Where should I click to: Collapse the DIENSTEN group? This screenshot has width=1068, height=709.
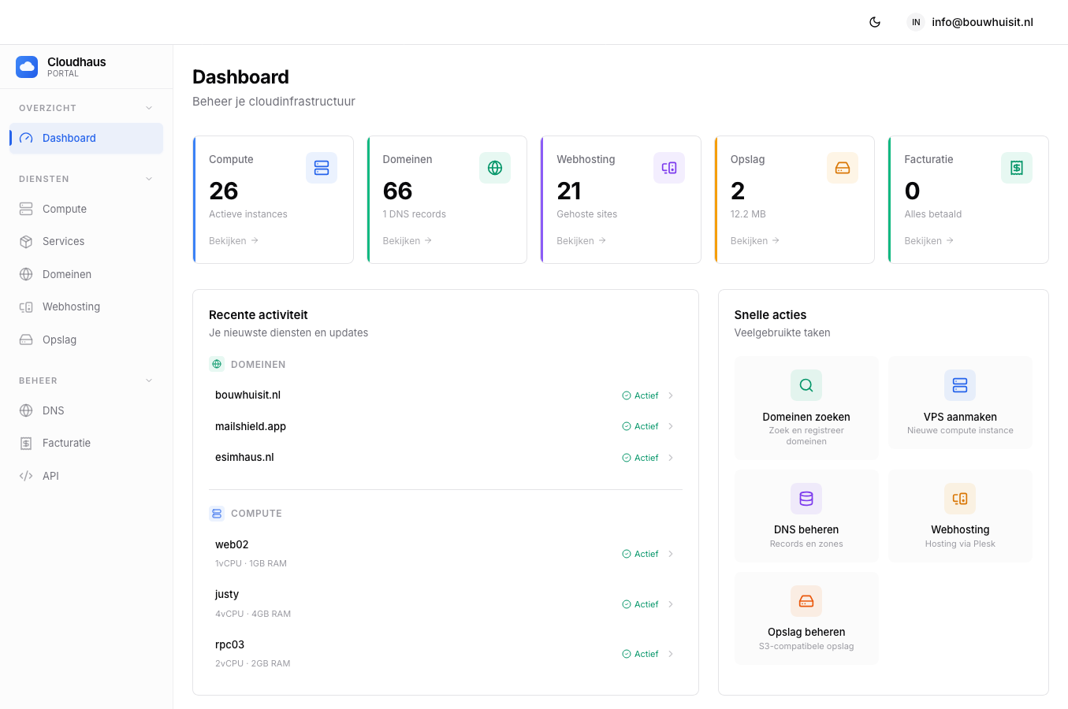(149, 179)
